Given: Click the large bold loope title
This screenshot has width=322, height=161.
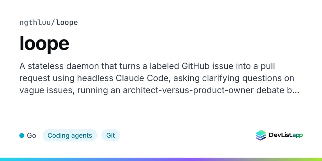Looking at the screenshot, I should [x=44, y=44].
